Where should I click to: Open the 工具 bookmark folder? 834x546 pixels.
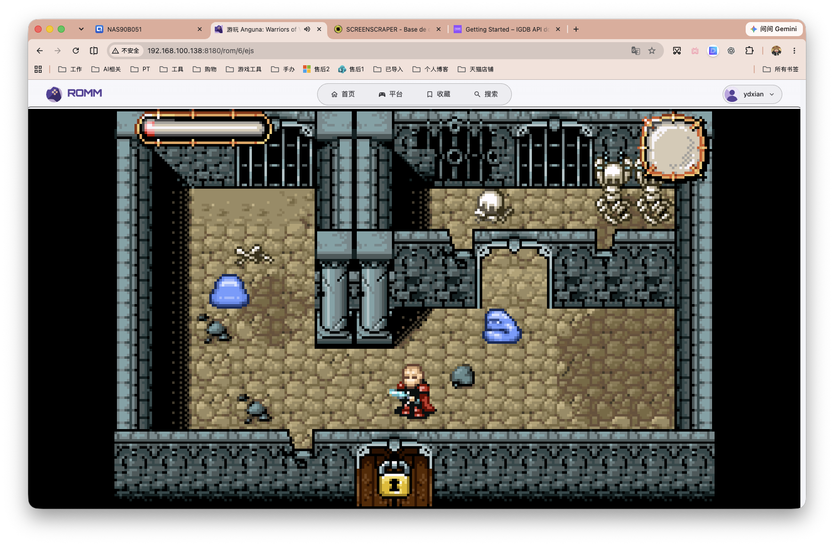point(172,69)
